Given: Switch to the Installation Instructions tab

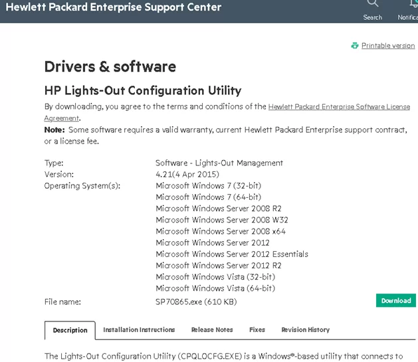Looking at the screenshot, I should click(x=139, y=329).
